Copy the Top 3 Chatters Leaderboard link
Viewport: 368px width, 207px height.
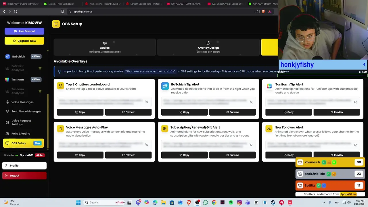click(x=80, y=112)
